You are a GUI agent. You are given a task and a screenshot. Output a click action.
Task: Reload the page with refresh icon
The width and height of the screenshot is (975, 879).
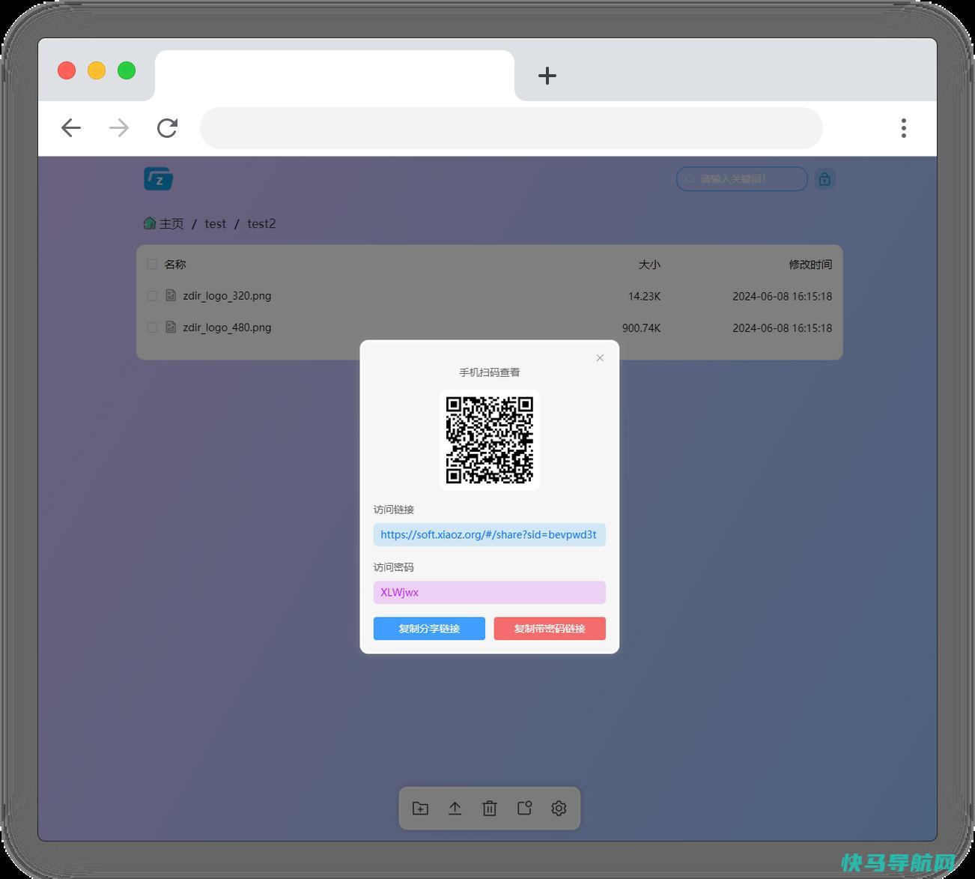167,127
